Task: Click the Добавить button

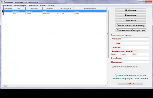Action: 131,10
